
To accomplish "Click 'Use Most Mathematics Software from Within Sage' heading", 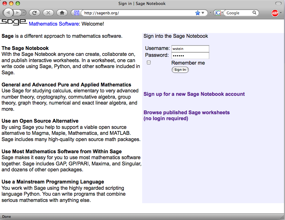I will (62, 151).
